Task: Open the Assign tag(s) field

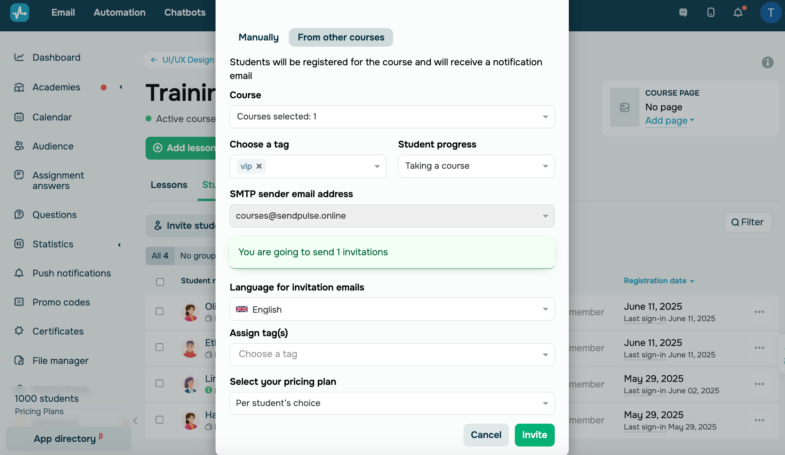Action: pos(392,354)
